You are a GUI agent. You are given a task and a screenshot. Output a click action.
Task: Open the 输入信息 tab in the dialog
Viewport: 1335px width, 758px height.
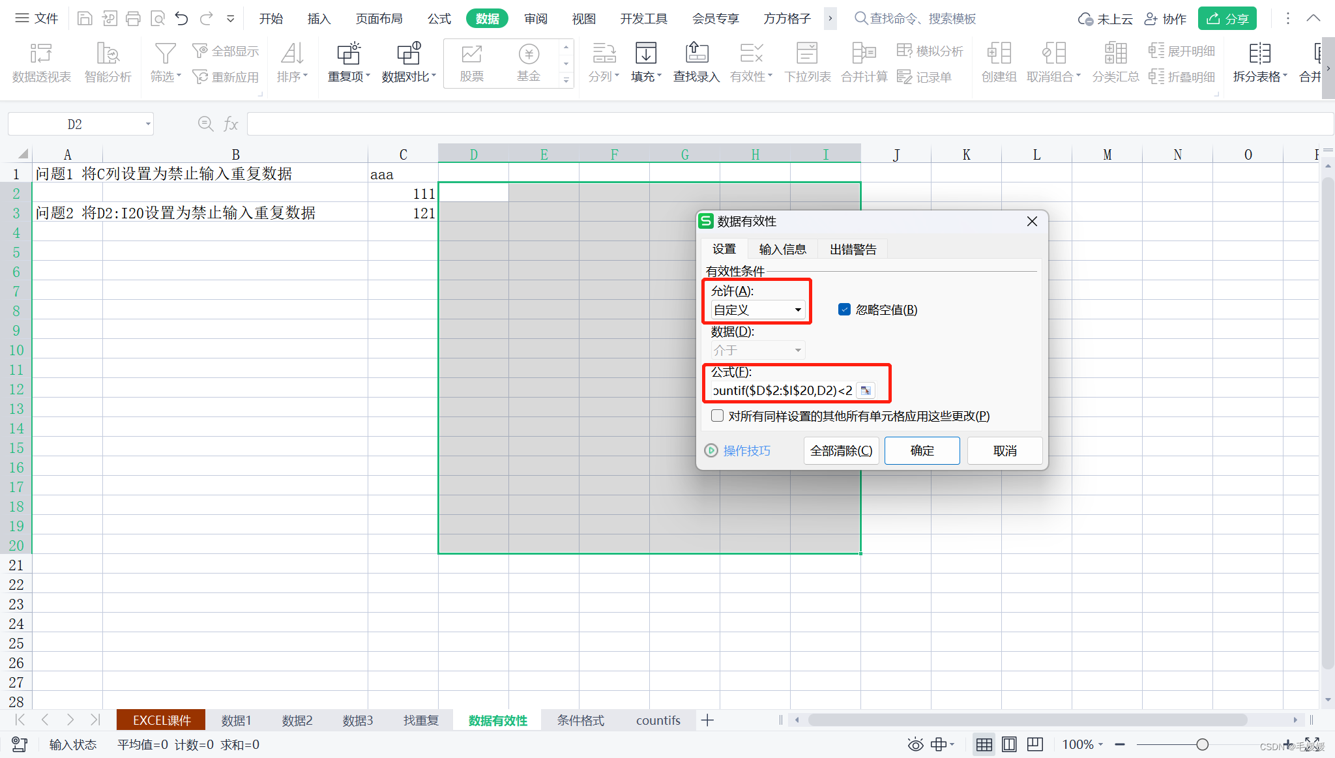point(782,249)
